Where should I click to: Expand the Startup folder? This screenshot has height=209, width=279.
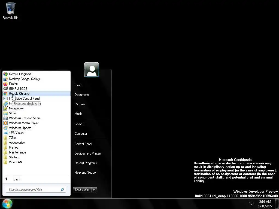pos(36,157)
